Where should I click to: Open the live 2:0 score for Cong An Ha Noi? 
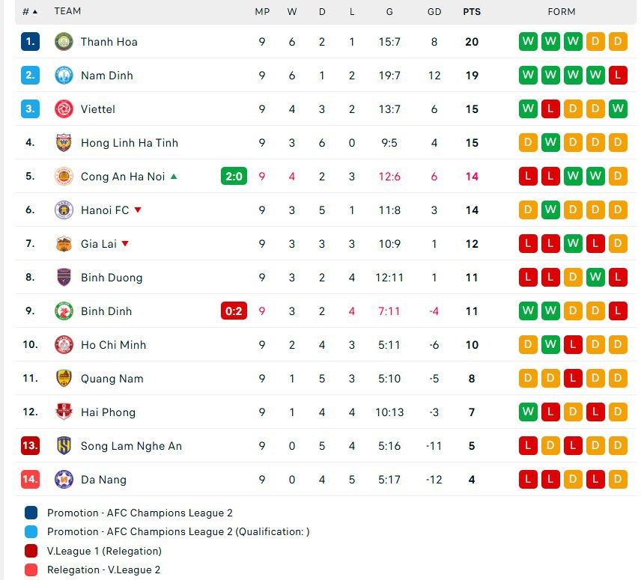pos(234,177)
